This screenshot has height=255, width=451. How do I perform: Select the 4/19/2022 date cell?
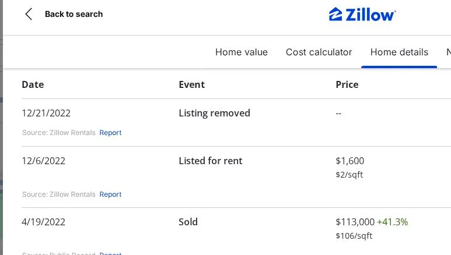(x=43, y=222)
